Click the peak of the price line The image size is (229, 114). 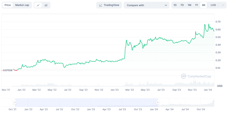(209, 24)
